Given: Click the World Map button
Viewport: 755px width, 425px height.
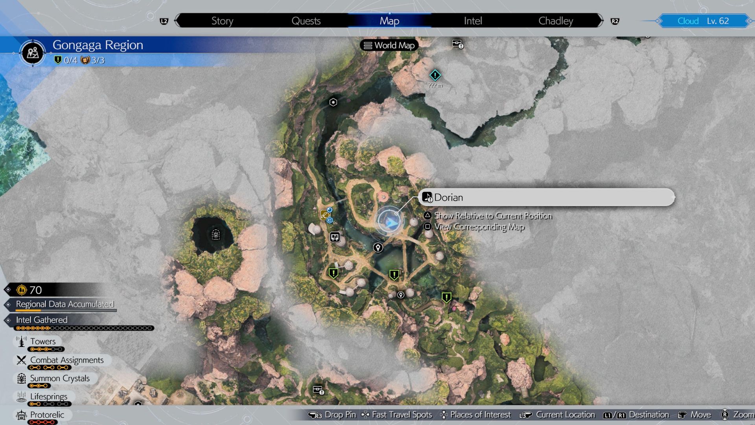Looking at the screenshot, I should click(x=389, y=45).
